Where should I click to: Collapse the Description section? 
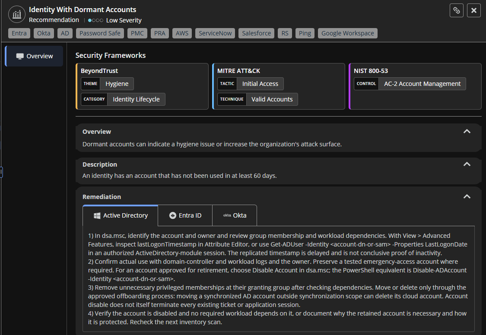pyautogui.click(x=467, y=164)
